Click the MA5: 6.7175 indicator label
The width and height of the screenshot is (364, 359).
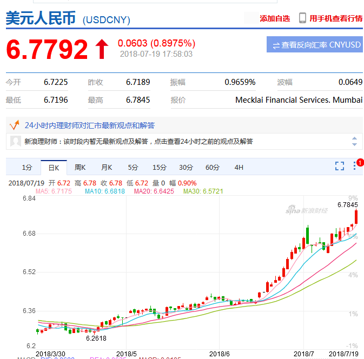54,191
